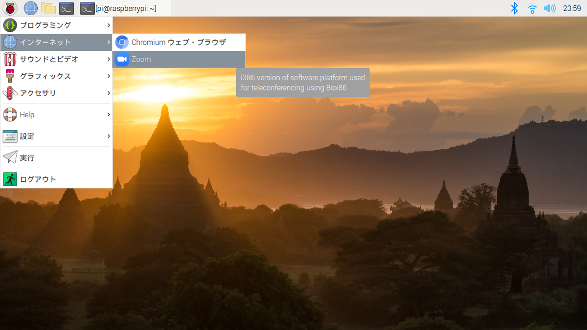Click the Help lifebuoy icon
This screenshot has width=587, height=330.
click(10, 114)
